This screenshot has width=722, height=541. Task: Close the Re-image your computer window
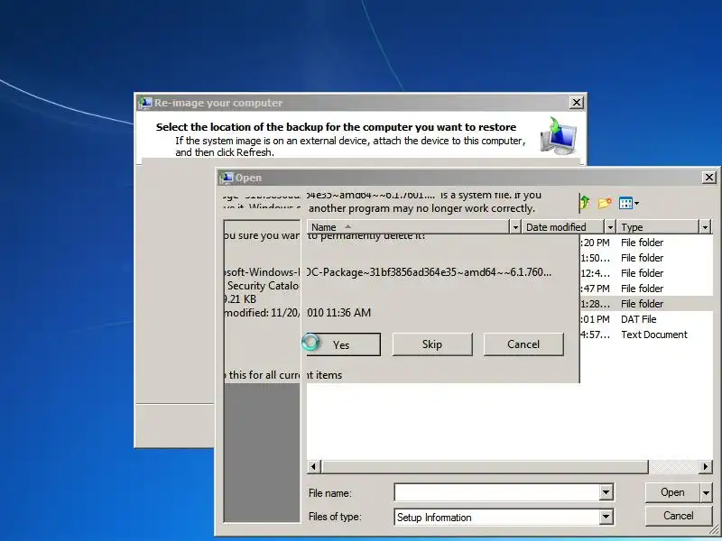(576, 102)
